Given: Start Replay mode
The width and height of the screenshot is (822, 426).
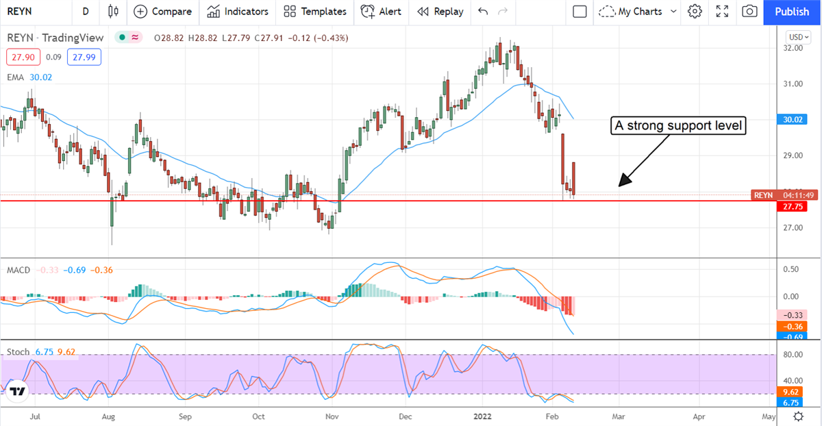Looking at the screenshot, I should pos(440,12).
